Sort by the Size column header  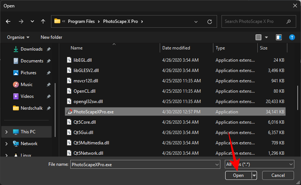(264, 48)
